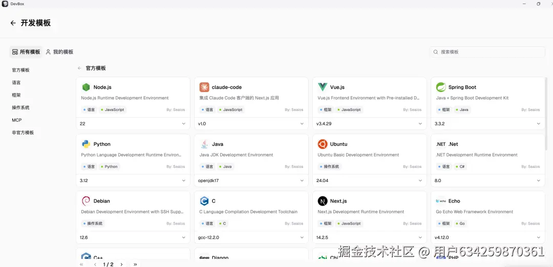Click the Debian swirl icon

tap(86, 201)
